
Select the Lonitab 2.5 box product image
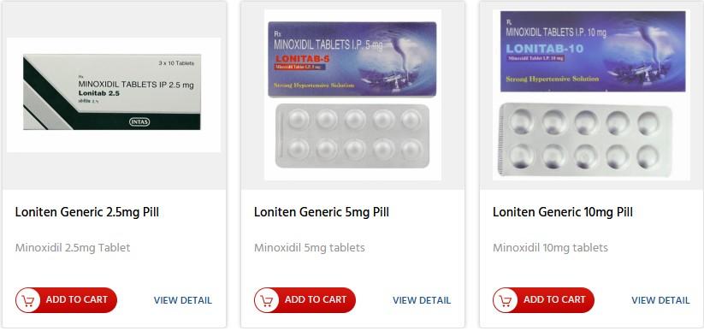(112, 92)
